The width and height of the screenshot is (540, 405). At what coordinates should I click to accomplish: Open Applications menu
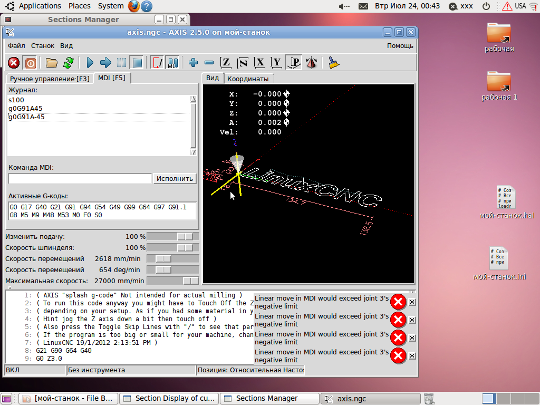[40, 6]
